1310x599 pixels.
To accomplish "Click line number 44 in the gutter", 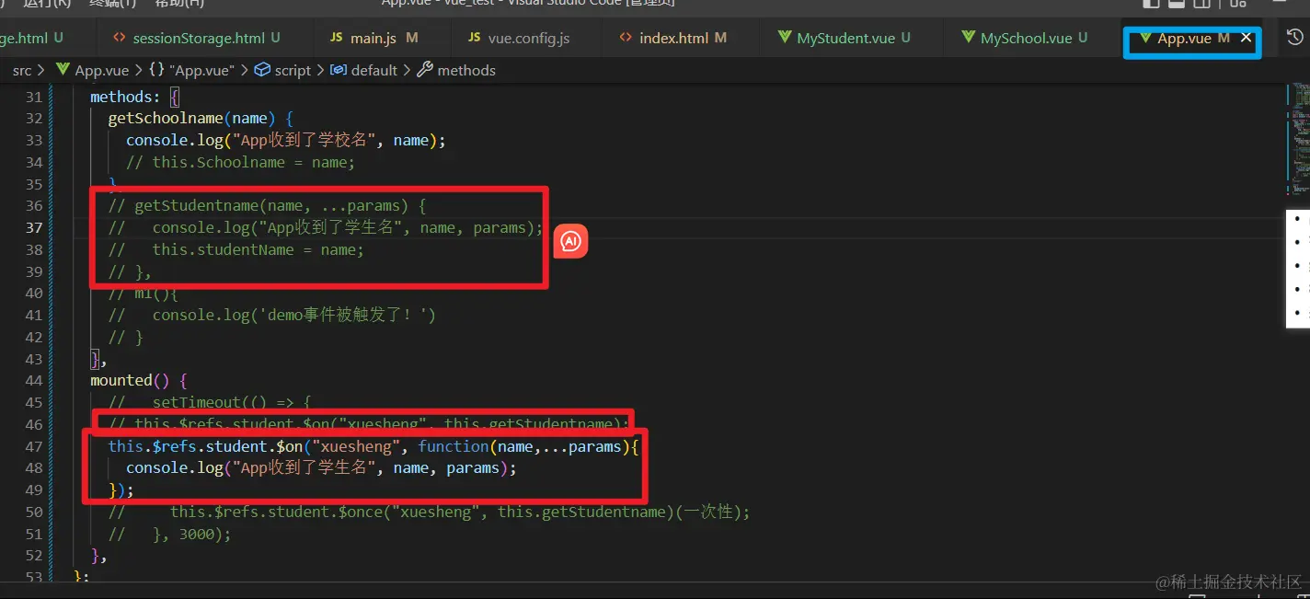I will pos(34,380).
